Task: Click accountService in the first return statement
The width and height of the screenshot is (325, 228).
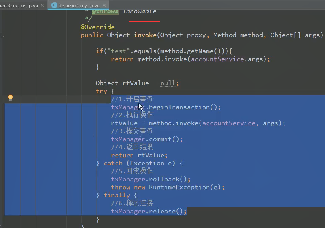Action: pos(217,59)
